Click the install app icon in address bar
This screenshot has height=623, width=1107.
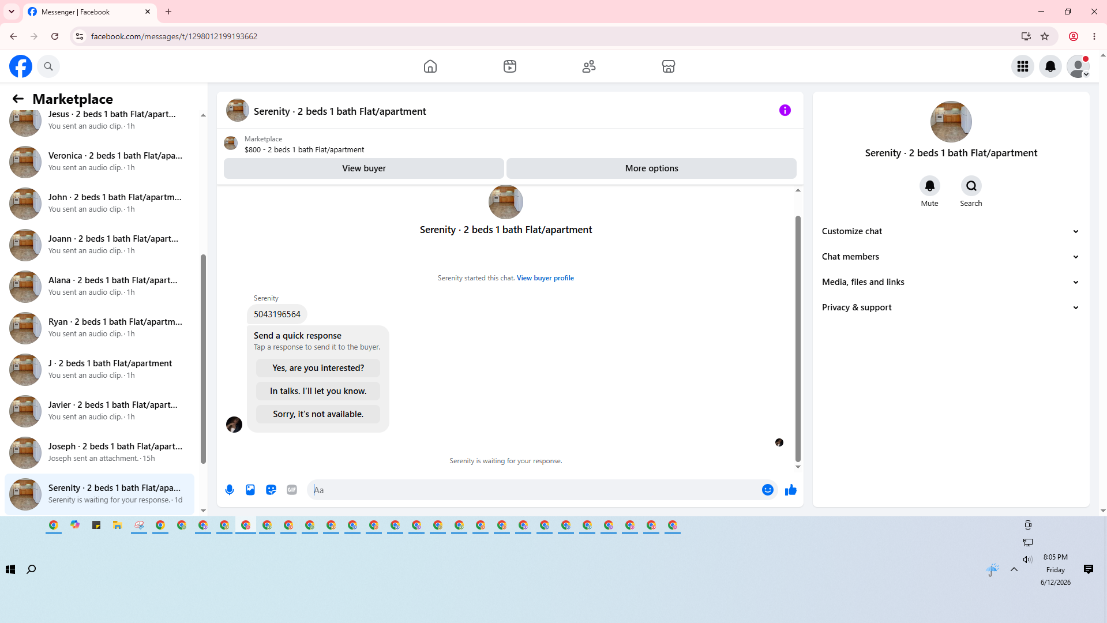click(x=1026, y=36)
